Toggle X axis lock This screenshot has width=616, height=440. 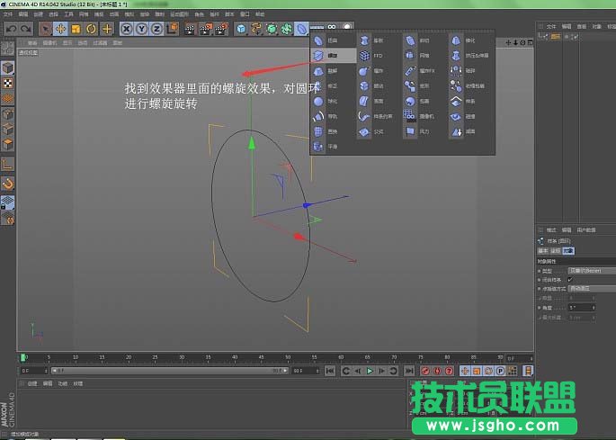(126, 29)
